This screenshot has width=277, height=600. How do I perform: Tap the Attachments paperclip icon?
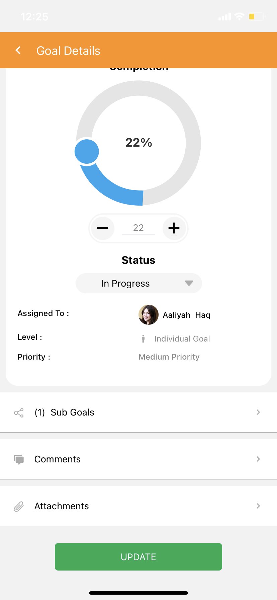pos(19,506)
